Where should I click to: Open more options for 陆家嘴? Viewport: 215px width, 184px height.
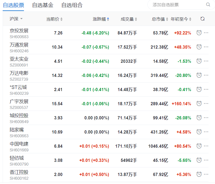point(206,132)
